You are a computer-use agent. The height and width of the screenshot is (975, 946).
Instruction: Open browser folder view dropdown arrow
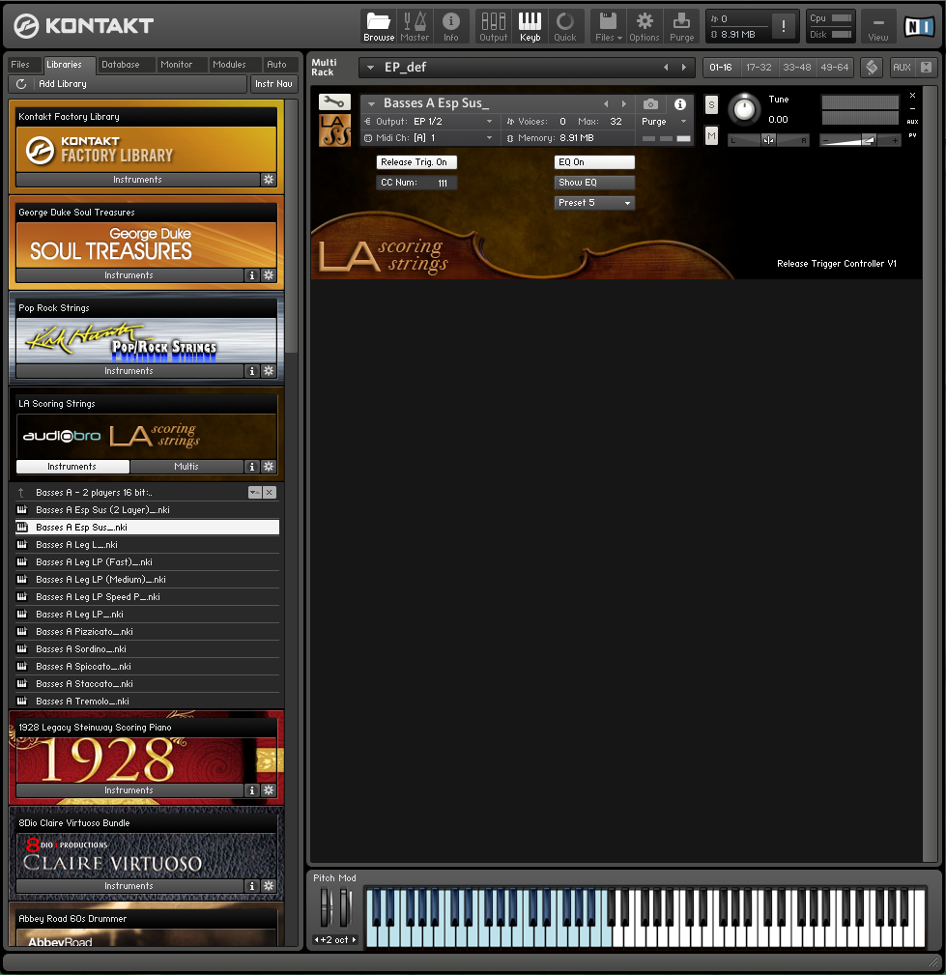coord(254,493)
